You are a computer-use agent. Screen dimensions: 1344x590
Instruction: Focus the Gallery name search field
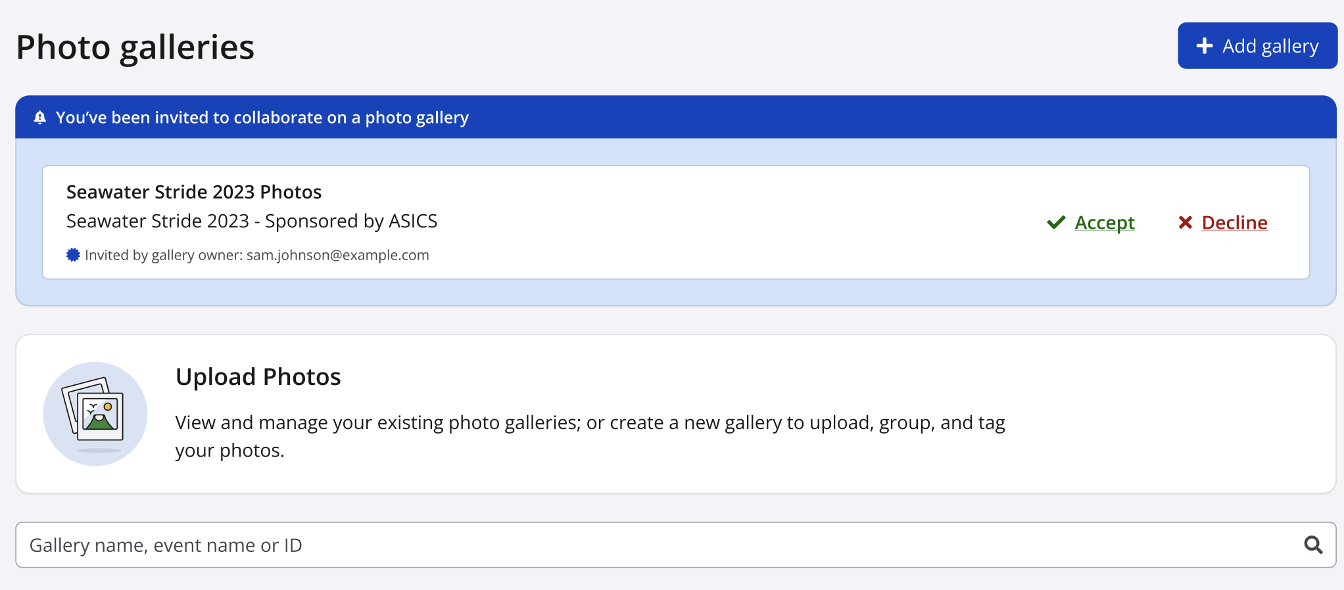click(x=658, y=545)
